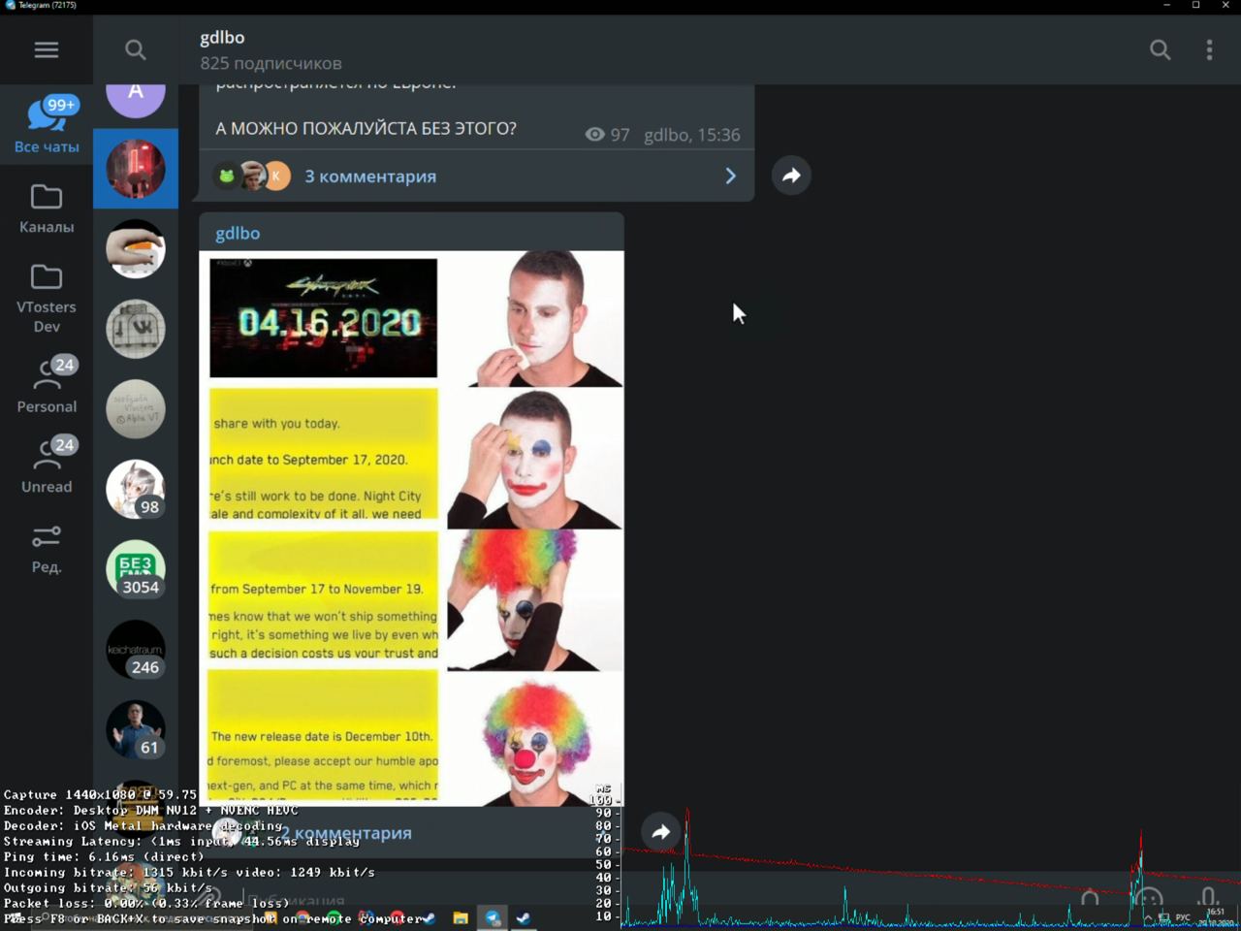Open the grey circle avatar chat
Image resolution: width=1241 pixels, height=931 pixels.
pos(136,409)
